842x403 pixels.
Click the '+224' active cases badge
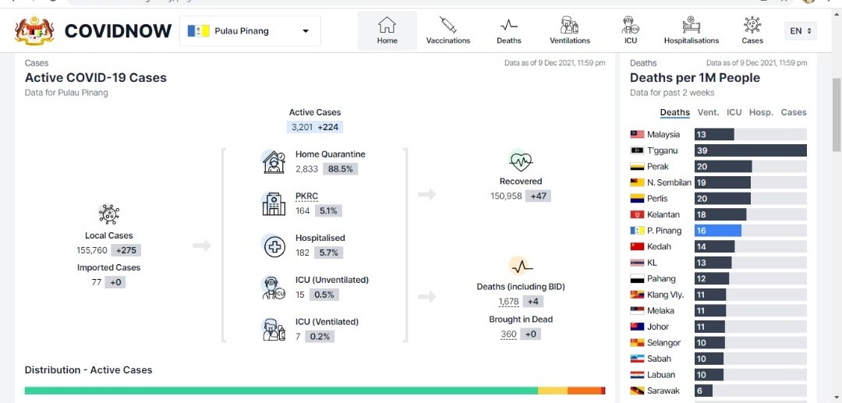click(329, 127)
